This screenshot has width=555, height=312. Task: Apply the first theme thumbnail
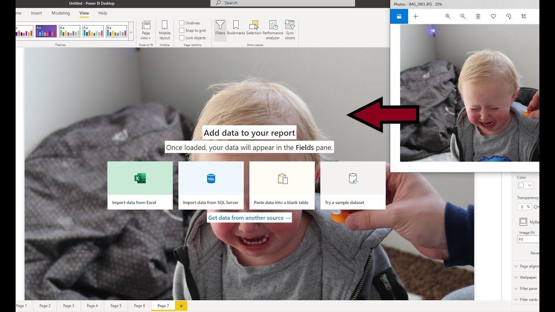(24, 31)
